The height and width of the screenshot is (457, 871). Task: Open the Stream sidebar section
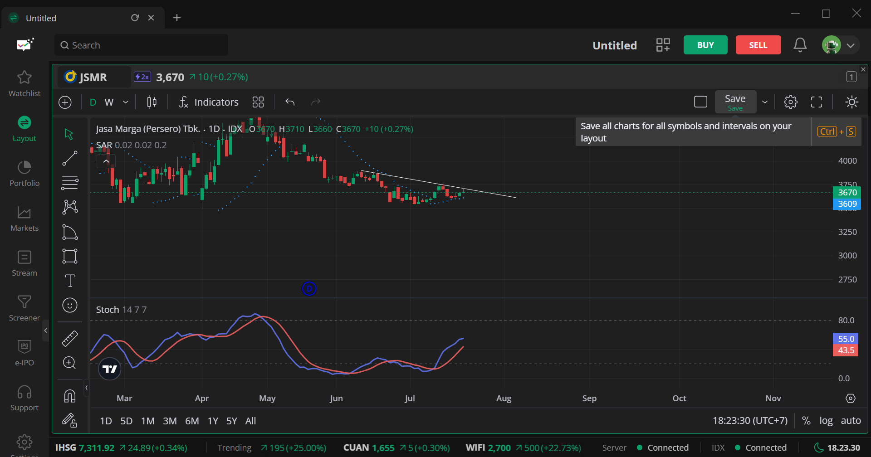tap(24, 263)
